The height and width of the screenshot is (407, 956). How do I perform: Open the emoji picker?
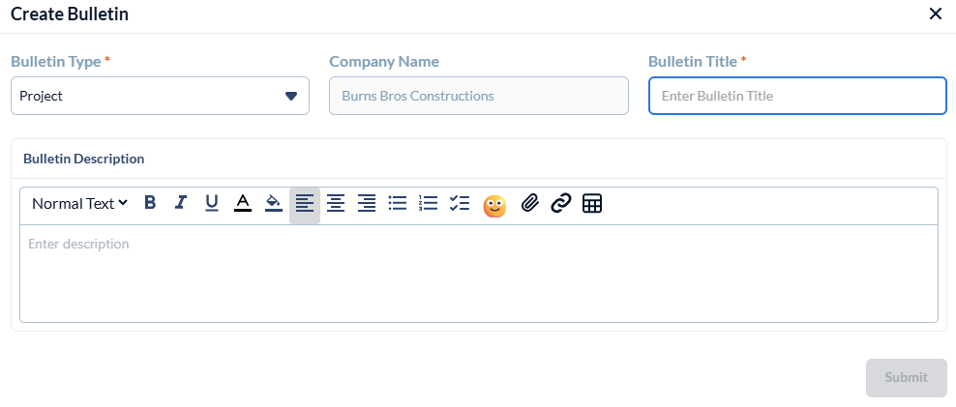[494, 206]
